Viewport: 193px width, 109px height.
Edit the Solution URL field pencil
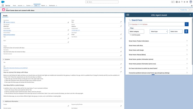(121, 68)
